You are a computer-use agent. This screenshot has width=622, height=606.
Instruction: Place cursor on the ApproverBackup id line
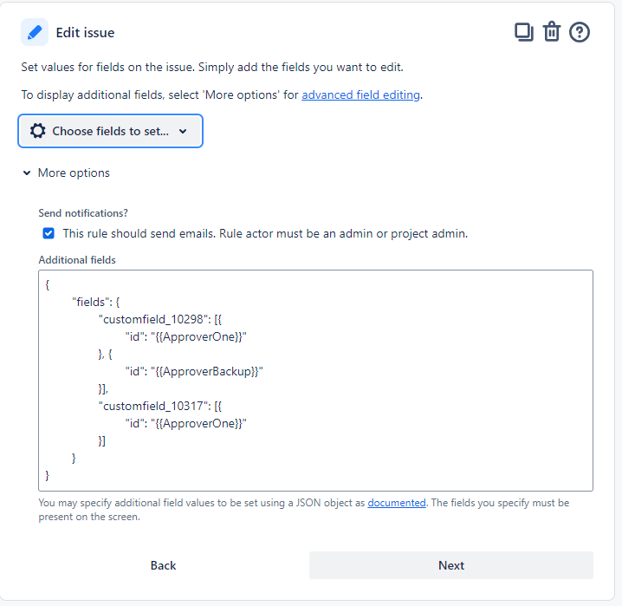pyautogui.click(x=194, y=371)
